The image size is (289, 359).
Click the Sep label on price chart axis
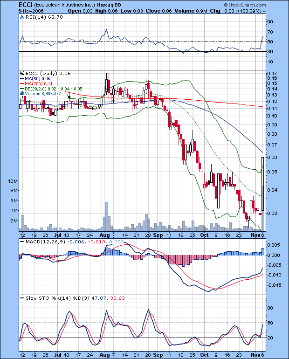tap(158, 235)
